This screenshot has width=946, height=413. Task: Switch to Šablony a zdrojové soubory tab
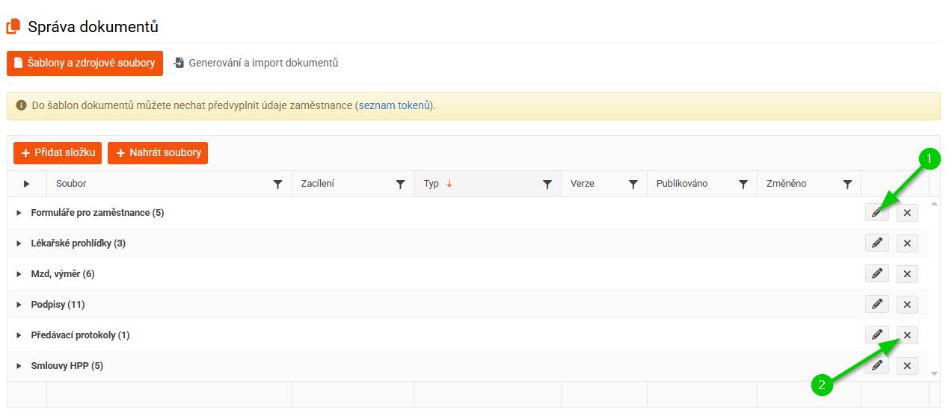tap(85, 63)
